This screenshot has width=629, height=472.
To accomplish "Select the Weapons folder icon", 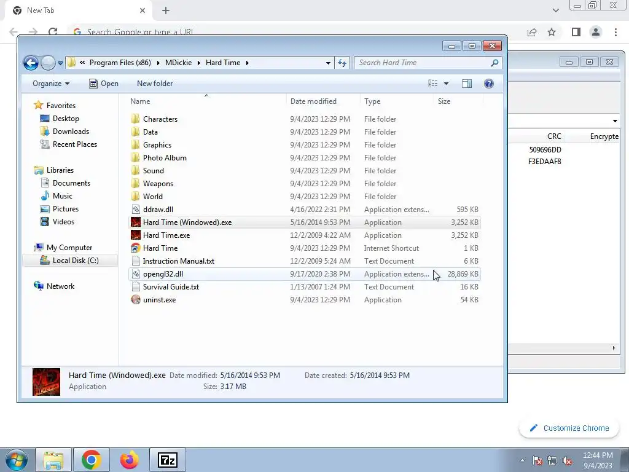I will tap(136, 183).
